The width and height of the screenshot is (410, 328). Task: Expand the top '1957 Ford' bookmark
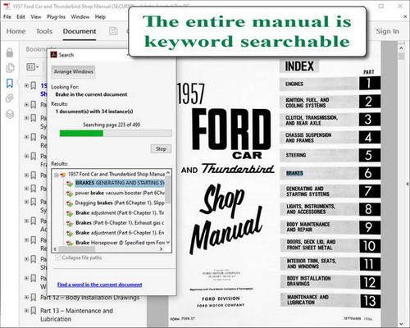[x=26, y=85]
